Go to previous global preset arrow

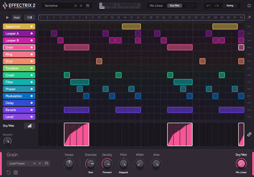pyautogui.click(x=75, y=6)
